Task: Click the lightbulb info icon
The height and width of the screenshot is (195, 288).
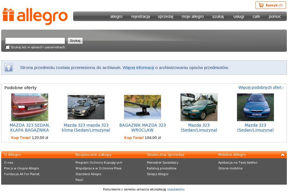Action: click(x=9, y=68)
